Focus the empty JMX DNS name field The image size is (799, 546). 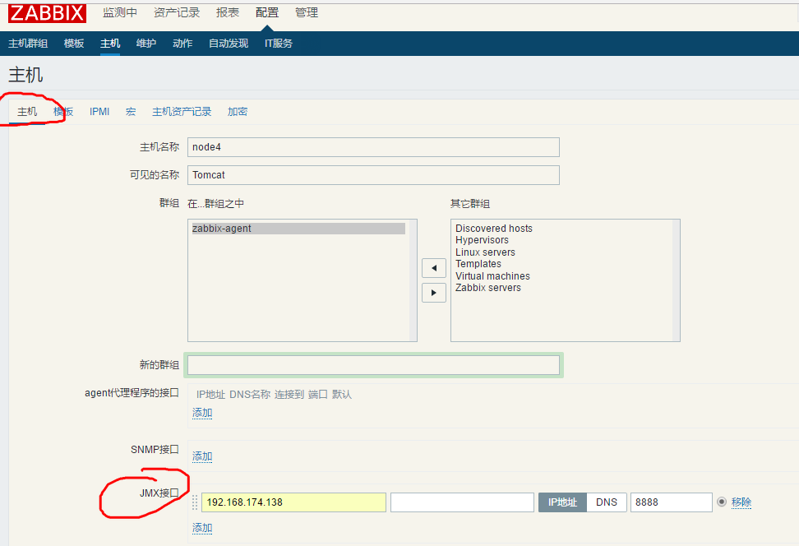point(462,502)
